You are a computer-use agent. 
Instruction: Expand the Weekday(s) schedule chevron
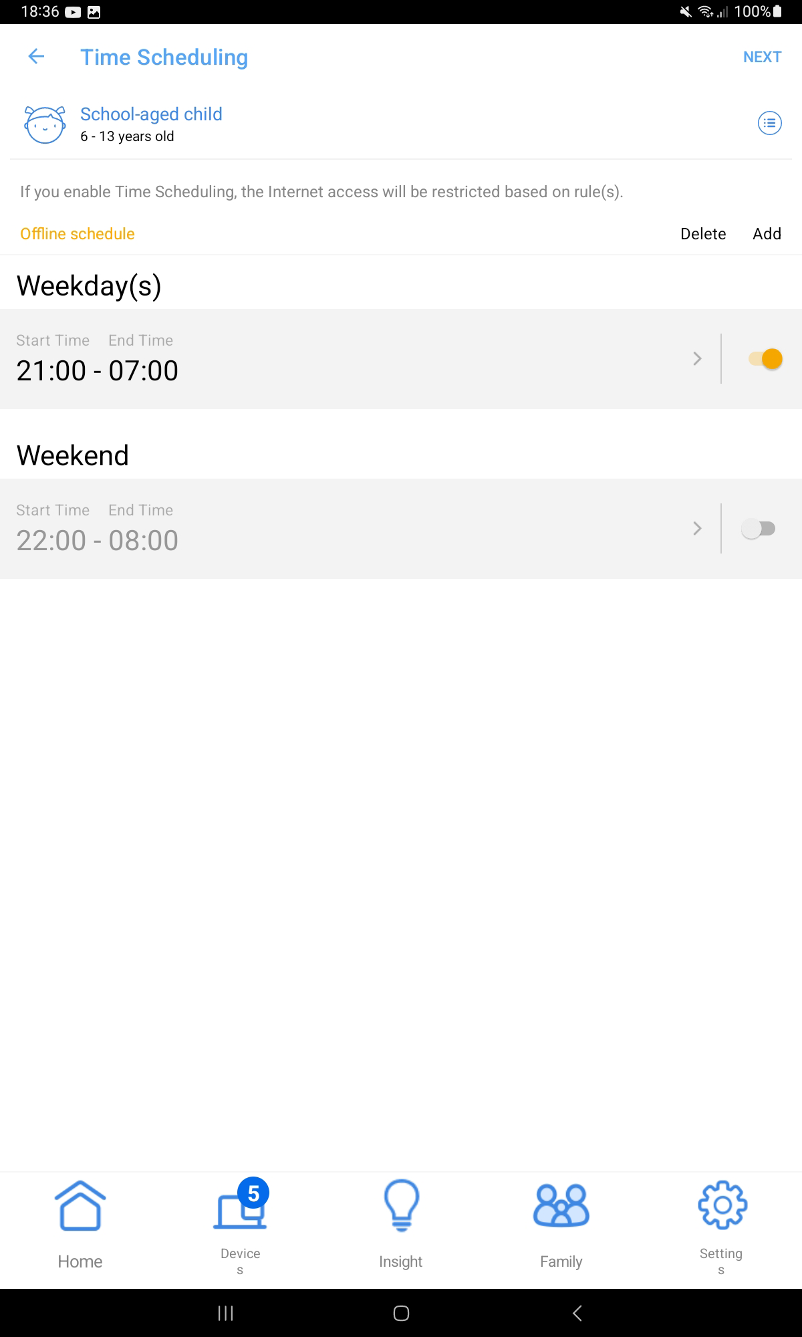coord(697,359)
